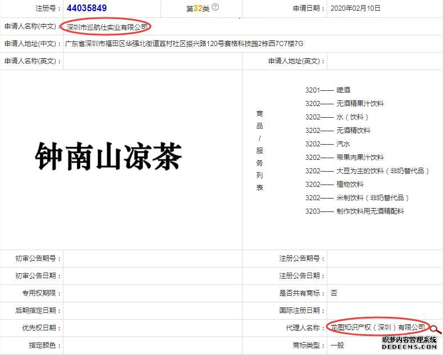
Task: Click the 专用权期限 label
Action: (x=42, y=293)
